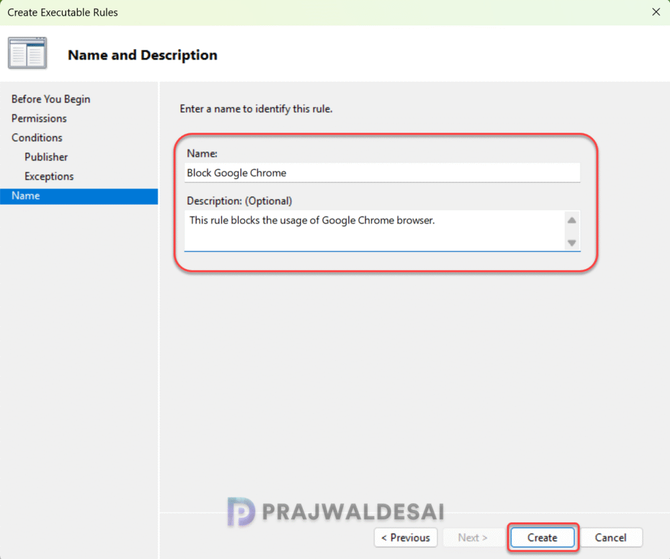Go back with the Previous button
Viewport: 670px width, 559px height.
coord(406,537)
